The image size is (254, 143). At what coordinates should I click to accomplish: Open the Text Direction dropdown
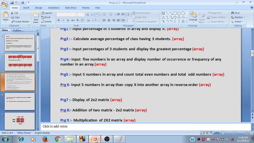click(x=142, y=13)
